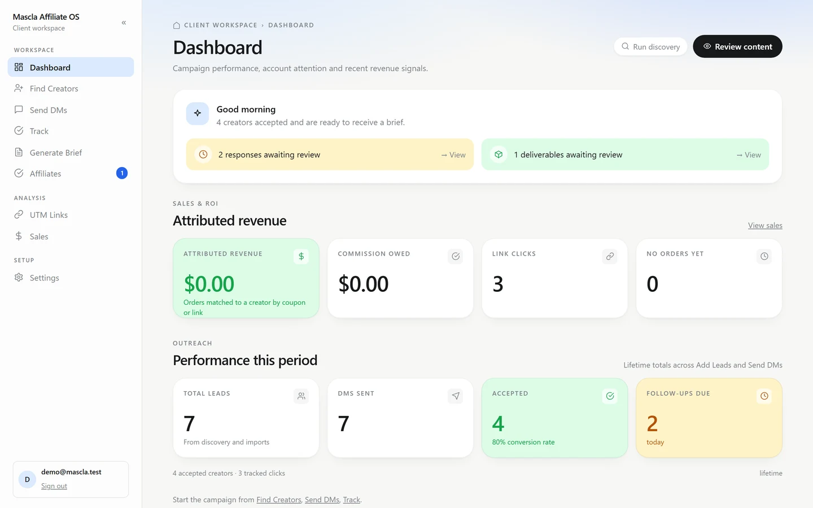Click the clock icon on No Orders Yet card
This screenshot has width=813, height=508.
click(764, 256)
